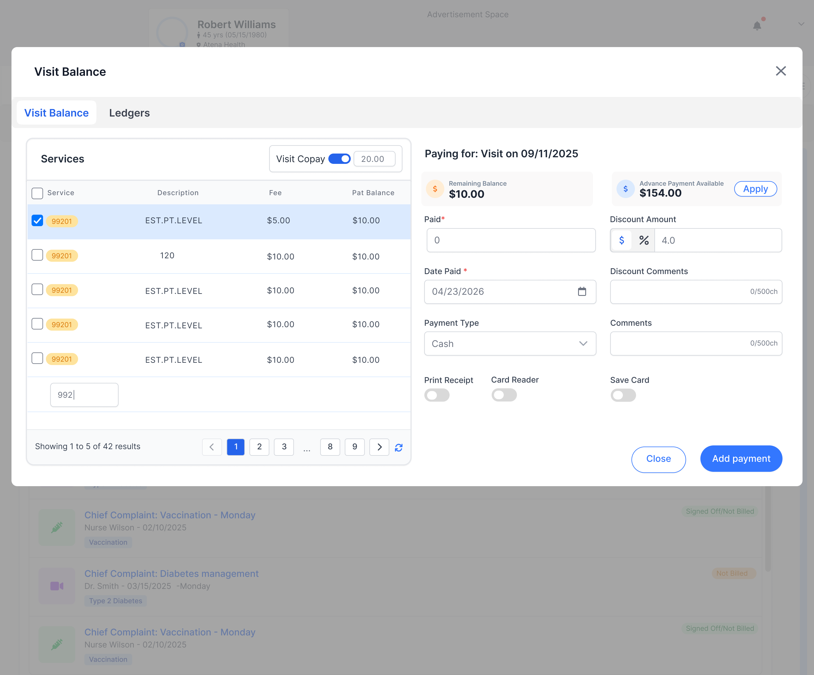Open the notifications bell in background page

coord(757,26)
